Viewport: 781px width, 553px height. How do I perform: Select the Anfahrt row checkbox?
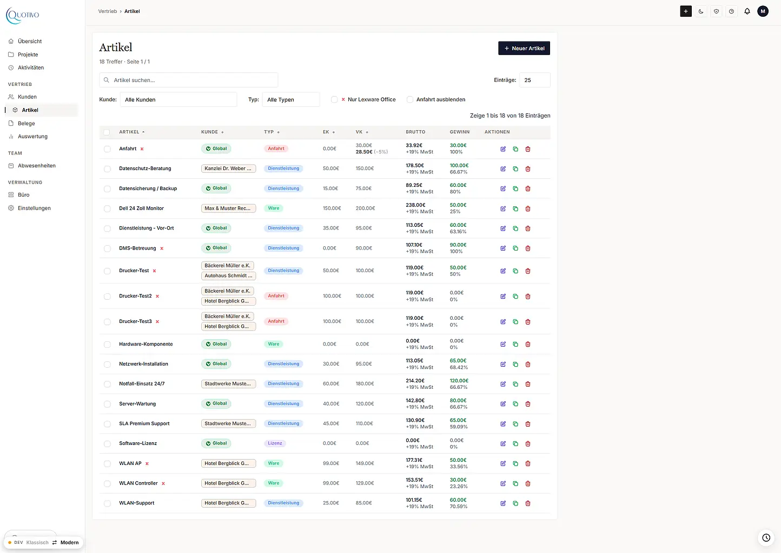click(107, 149)
